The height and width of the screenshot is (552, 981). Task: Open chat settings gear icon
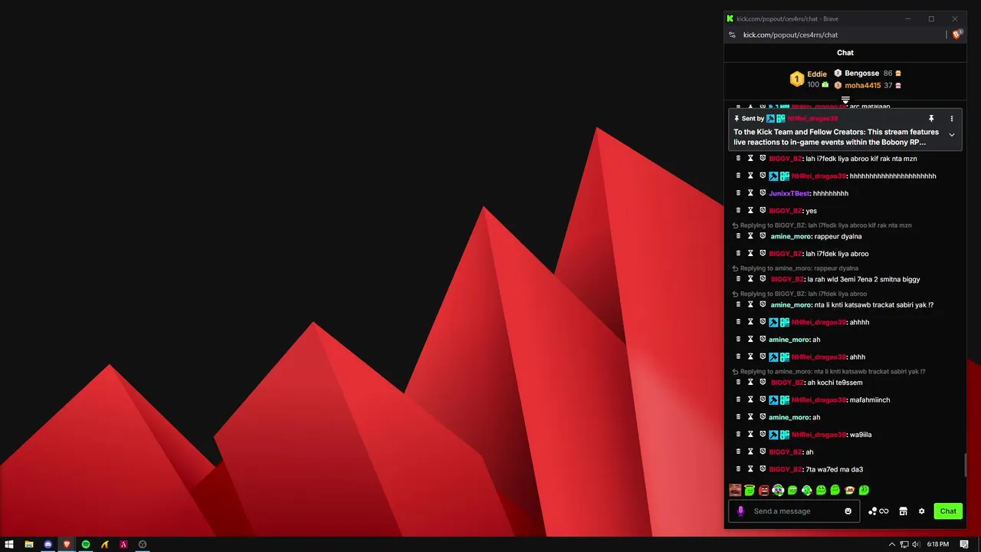coord(921,511)
